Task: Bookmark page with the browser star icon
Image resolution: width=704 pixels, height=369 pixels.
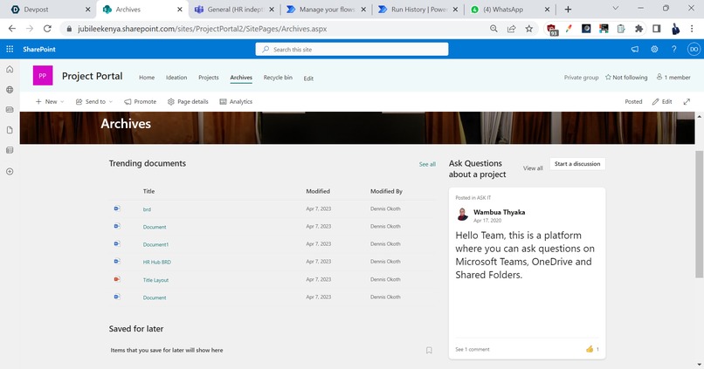Action: (x=529, y=29)
